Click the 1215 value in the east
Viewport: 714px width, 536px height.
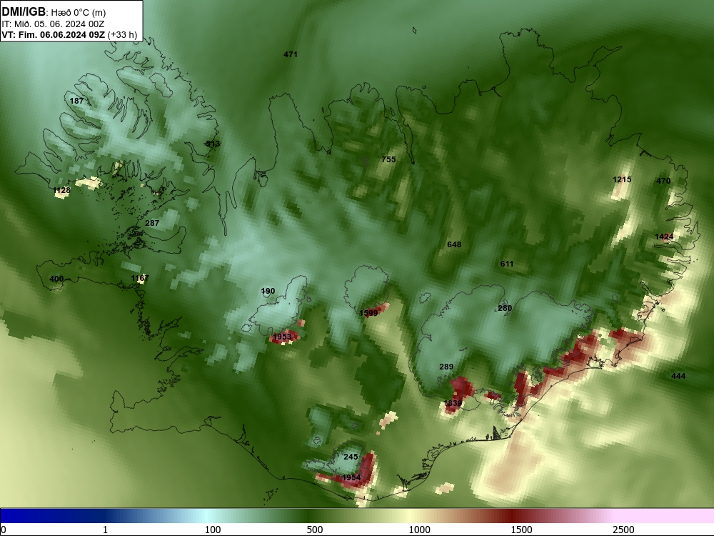tap(622, 179)
